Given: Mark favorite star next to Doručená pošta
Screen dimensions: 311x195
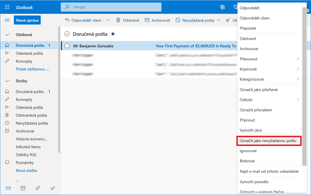Looking at the screenshot, I should pyautogui.click(x=113, y=34).
